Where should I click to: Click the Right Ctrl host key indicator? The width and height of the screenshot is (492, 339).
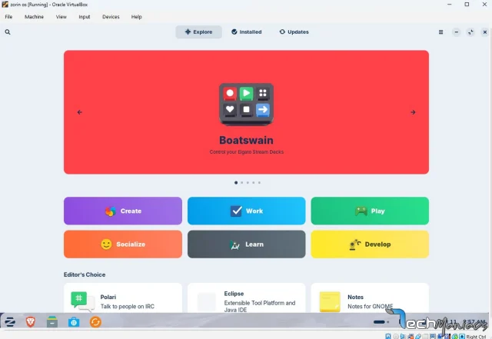point(476,337)
